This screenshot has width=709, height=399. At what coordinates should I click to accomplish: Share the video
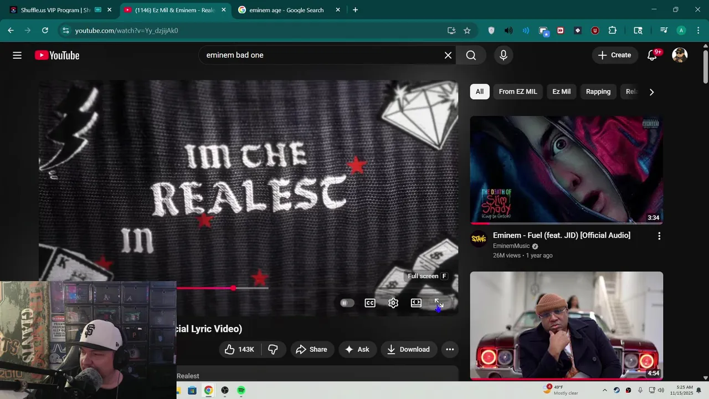(312, 350)
